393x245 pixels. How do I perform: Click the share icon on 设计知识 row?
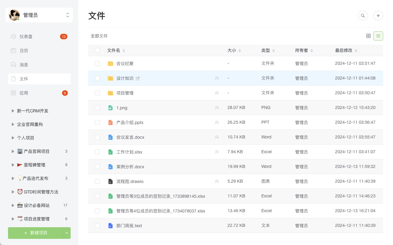click(x=217, y=78)
